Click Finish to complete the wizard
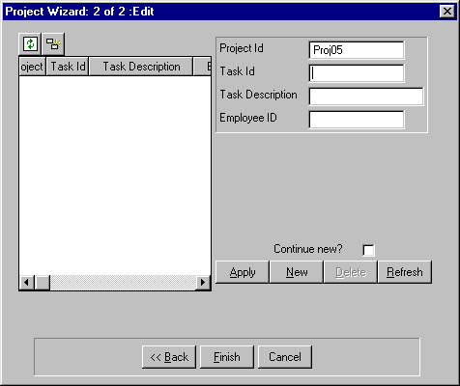Screen dimensions: 460x386 tap(227, 357)
